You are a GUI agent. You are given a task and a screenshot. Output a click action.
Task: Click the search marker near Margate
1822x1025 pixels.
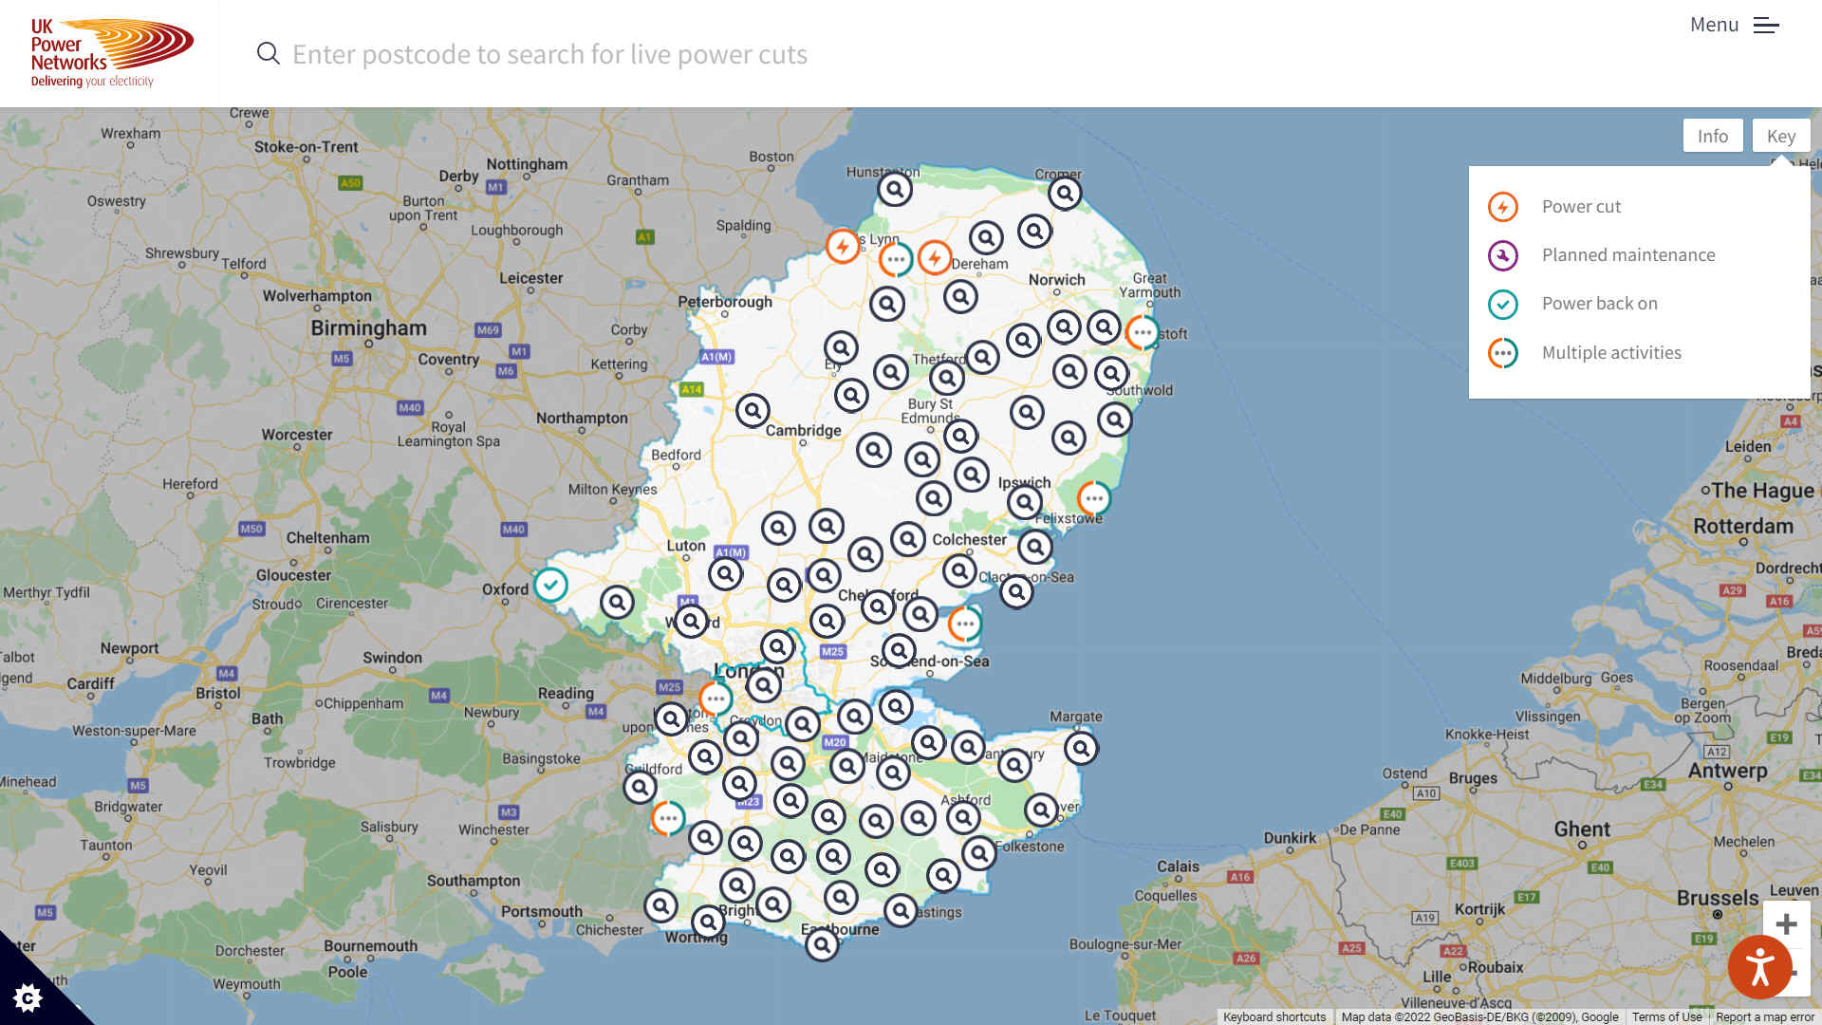click(x=1081, y=748)
